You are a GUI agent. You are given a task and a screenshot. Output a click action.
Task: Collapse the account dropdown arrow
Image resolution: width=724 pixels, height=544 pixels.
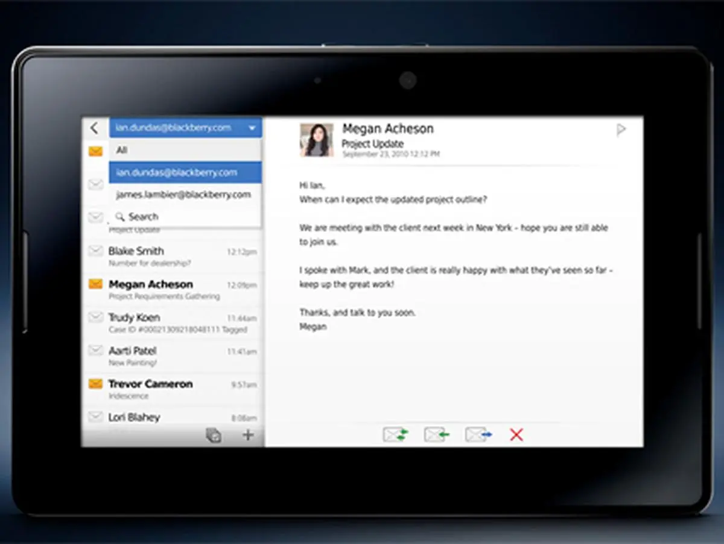tap(252, 128)
